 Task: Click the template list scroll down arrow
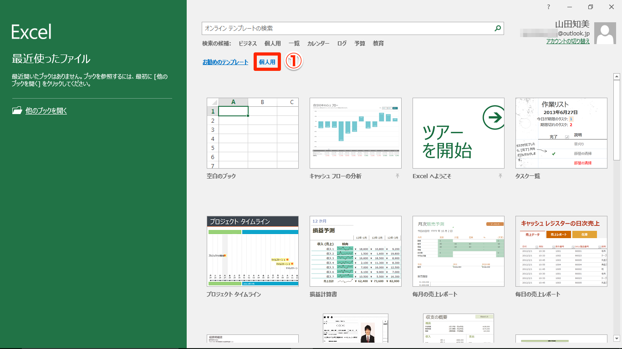[617, 339]
